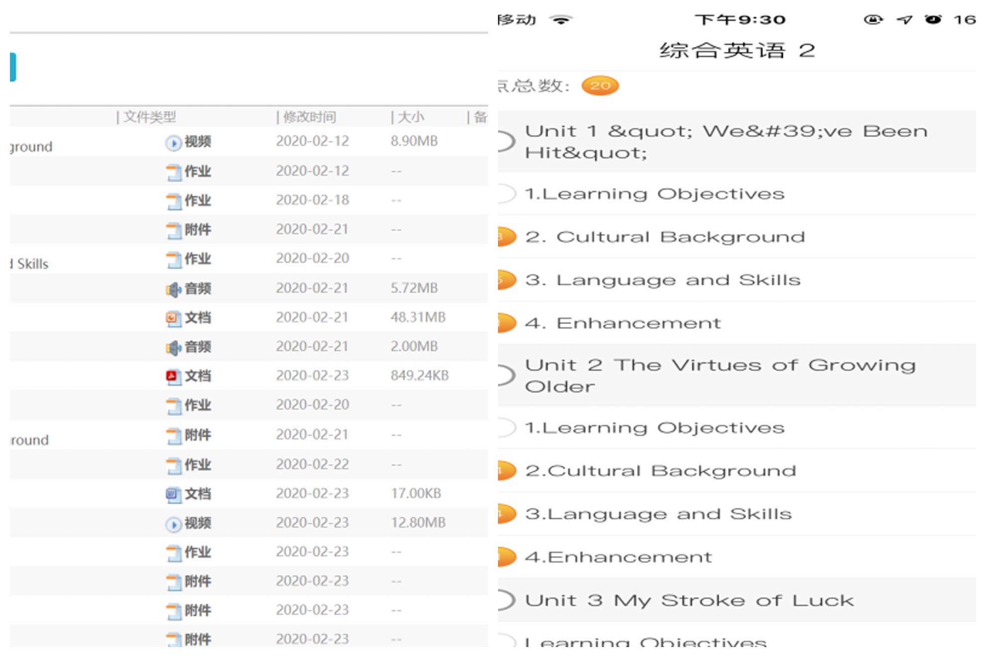Select circle beside Unit 1 Learning Objectives

(506, 194)
